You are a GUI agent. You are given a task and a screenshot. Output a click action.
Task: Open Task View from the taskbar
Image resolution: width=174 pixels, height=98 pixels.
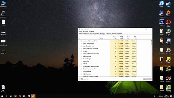(x=11, y=96)
